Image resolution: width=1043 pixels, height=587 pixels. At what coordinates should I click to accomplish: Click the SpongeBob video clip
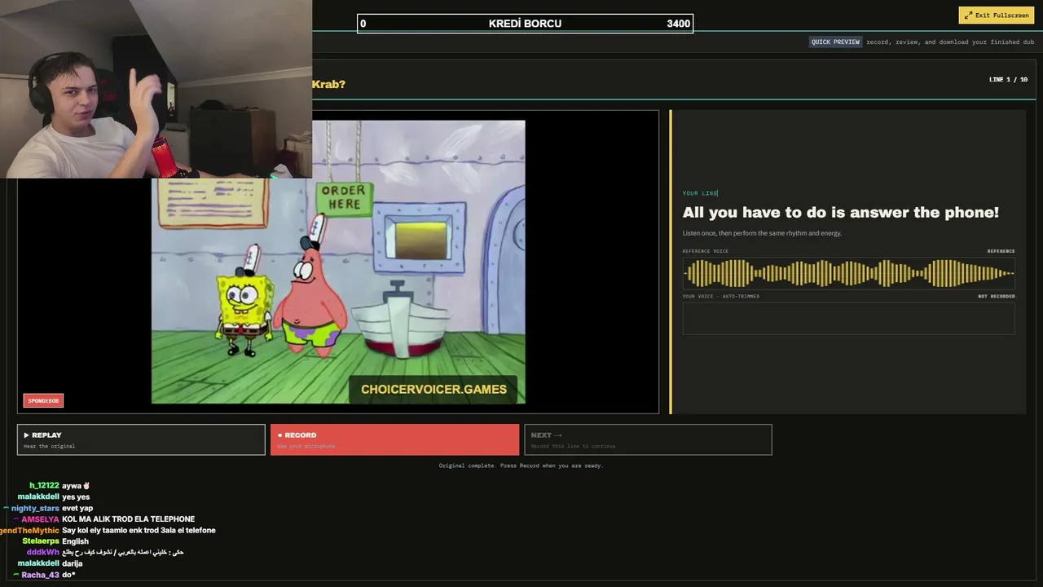[x=338, y=262]
